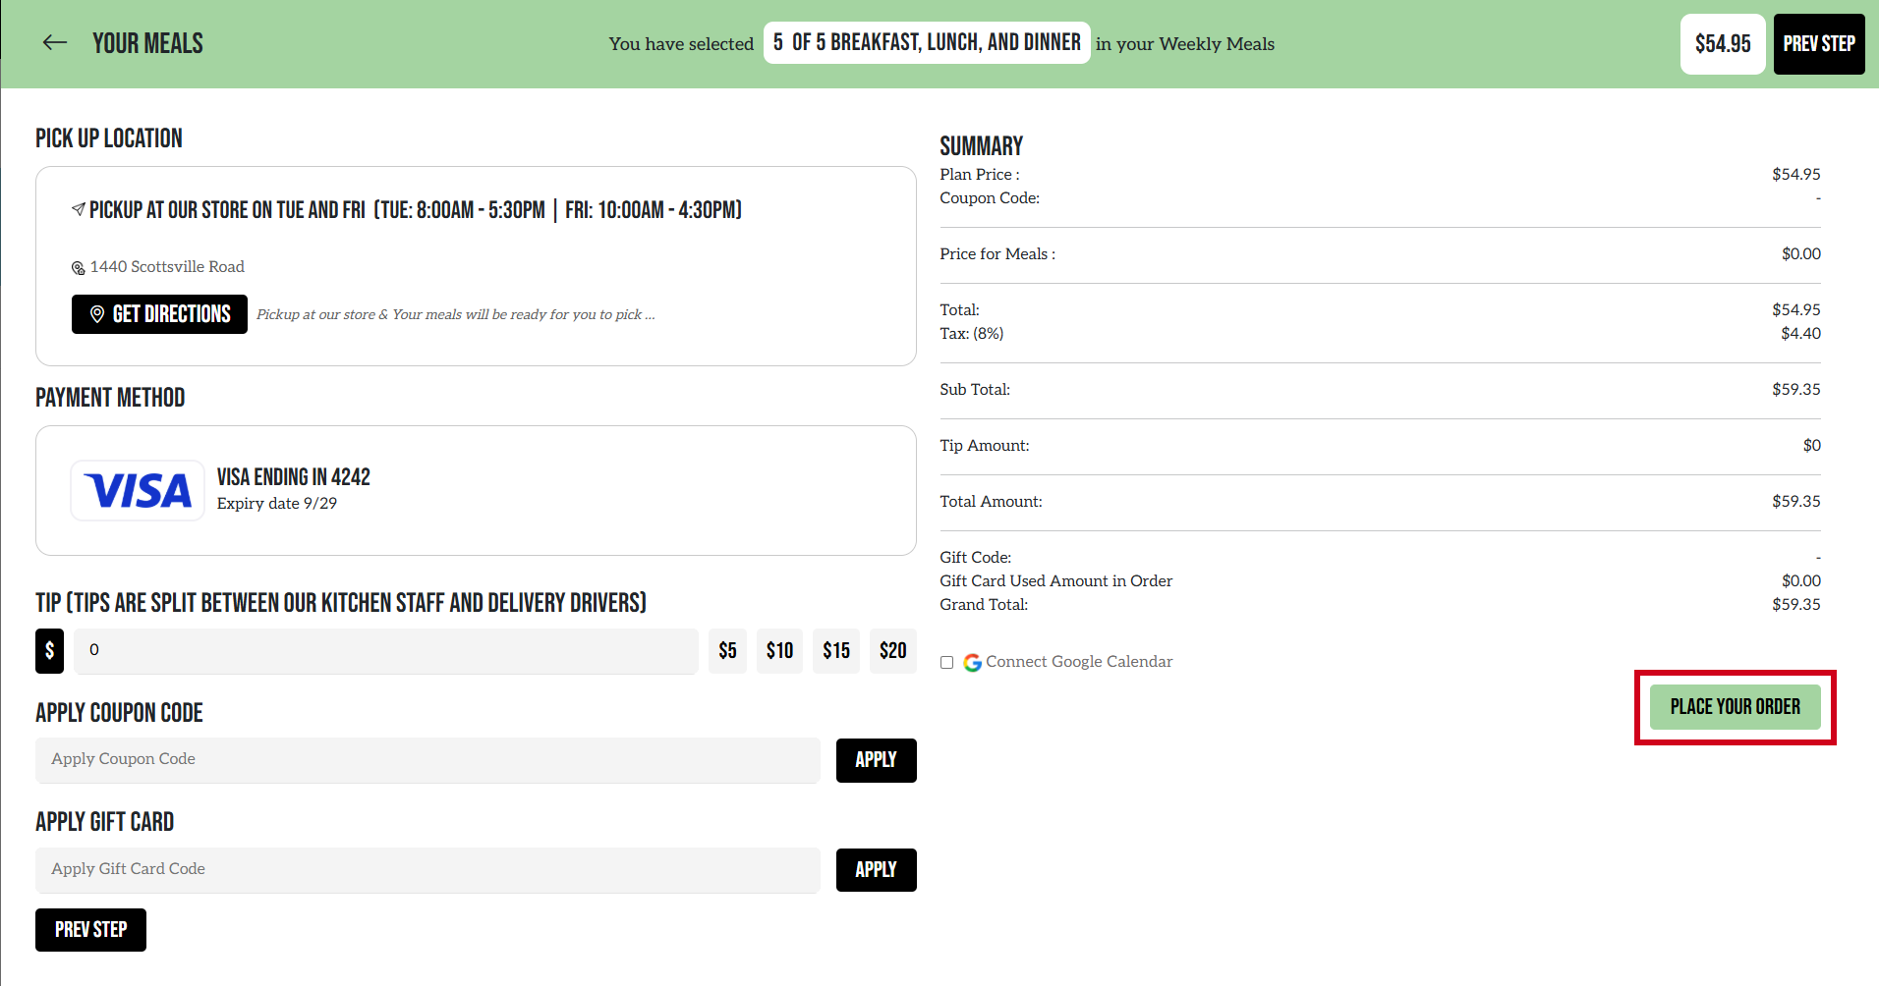The width and height of the screenshot is (1879, 986).
Task: Click the back arrow beside YOUR MEALS
Action: (x=55, y=42)
